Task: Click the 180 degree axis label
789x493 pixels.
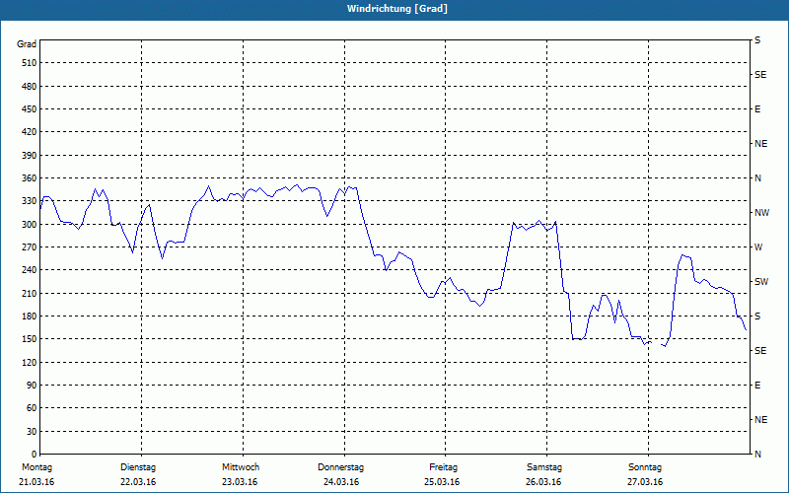Action: pyautogui.click(x=30, y=316)
